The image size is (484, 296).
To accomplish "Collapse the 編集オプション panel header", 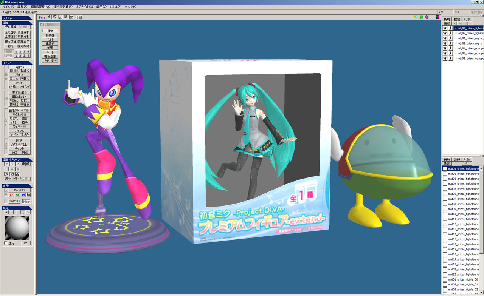I will 17,160.
